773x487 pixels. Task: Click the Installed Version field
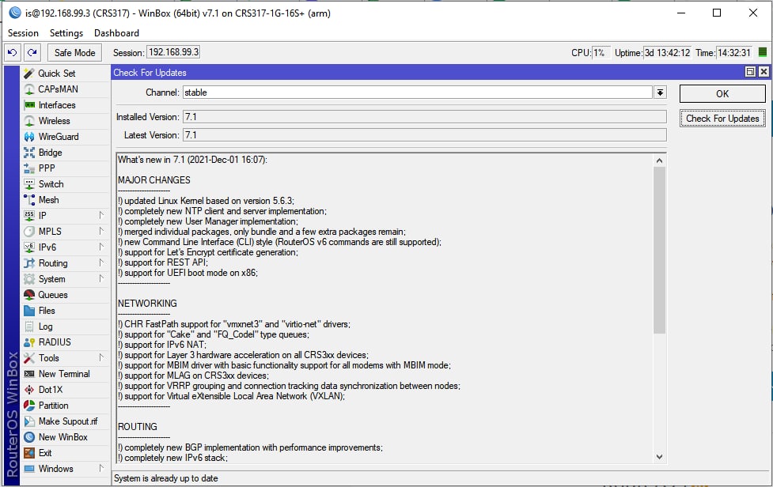click(424, 117)
